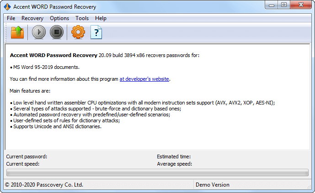Viewport: 315px width, 193px height.
Task: Start recovery with the play button
Action: click(39, 32)
